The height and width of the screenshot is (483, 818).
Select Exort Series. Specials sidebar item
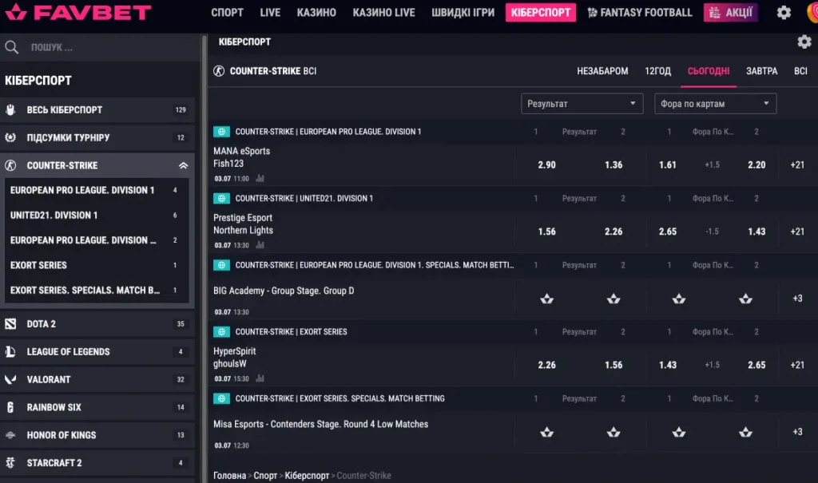97,291
